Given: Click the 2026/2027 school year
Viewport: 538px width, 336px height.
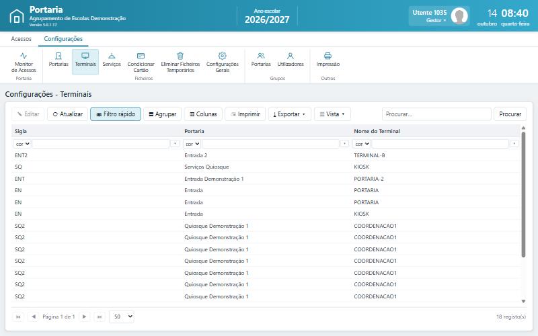Looking at the screenshot, I should [x=267, y=19].
